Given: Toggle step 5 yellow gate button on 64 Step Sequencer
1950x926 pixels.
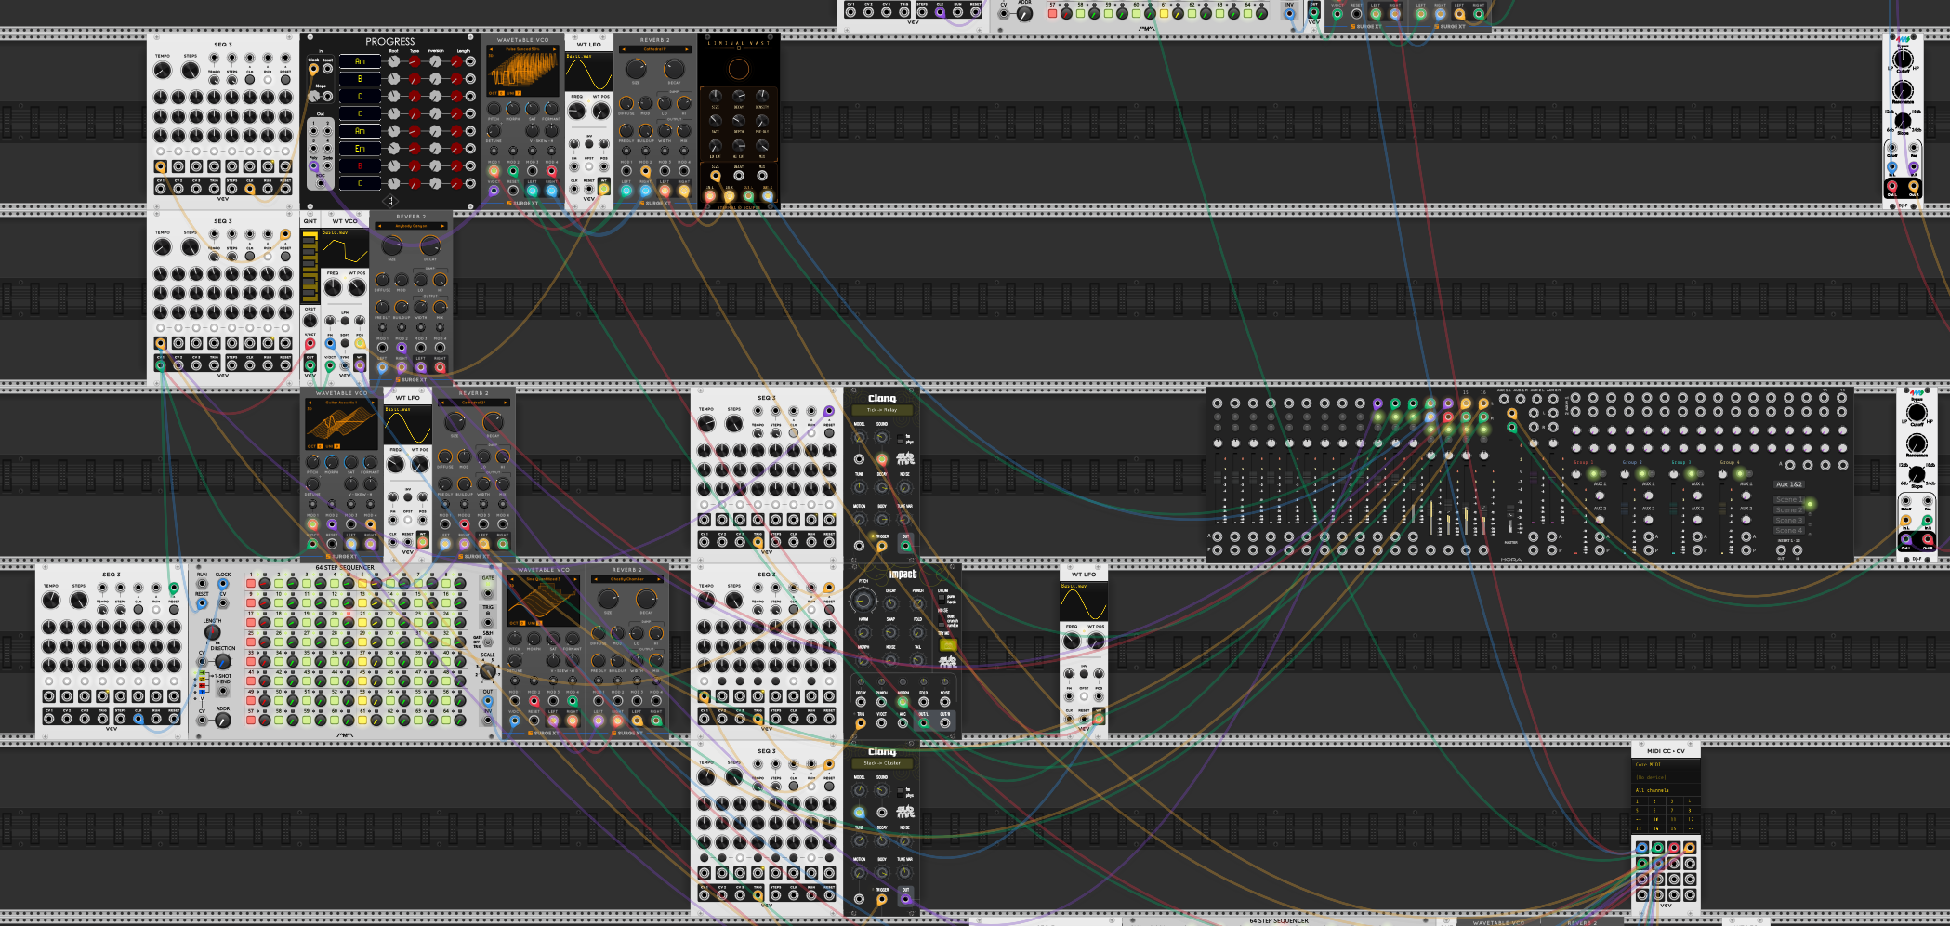Looking at the screenshot, I should click(x=362, y=584).
